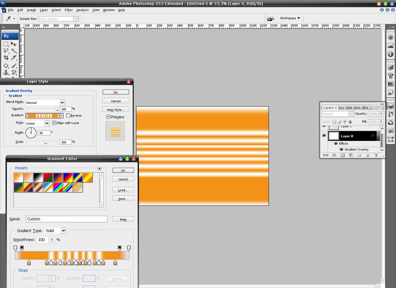Viewport: 396px width, 288px height.
Task: Click Add layer style fx icon
Action: click(334, 155)
